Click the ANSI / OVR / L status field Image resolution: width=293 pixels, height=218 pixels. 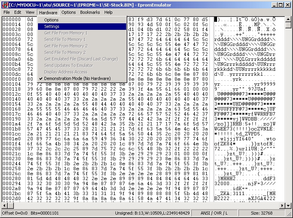click(x=214, y=213)
